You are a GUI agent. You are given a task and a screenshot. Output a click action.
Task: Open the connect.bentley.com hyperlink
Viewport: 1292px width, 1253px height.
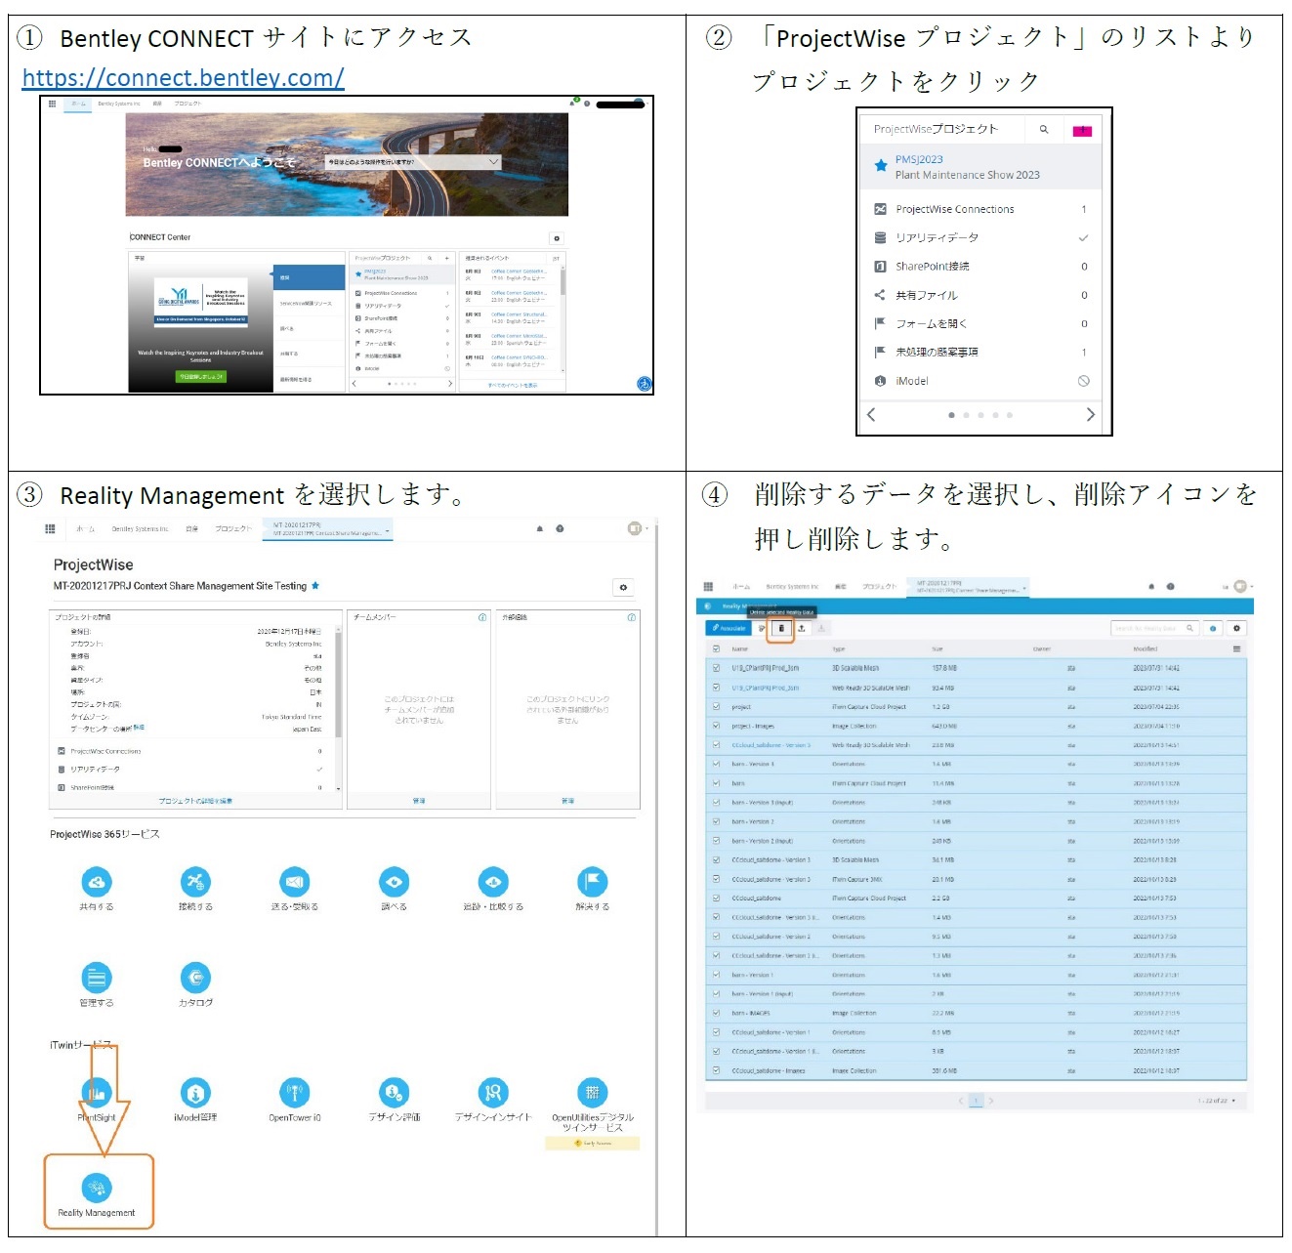[x=183, y=77]
